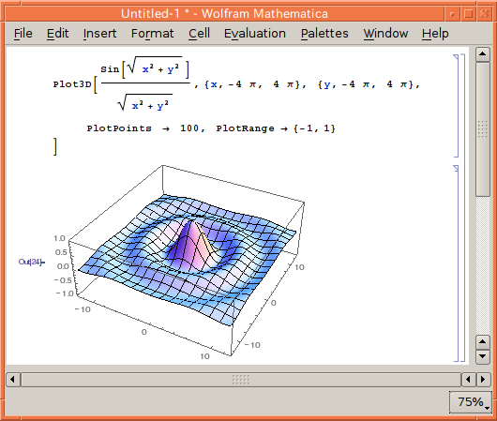Open the Evaluation menu

click(x=255, y=34)
